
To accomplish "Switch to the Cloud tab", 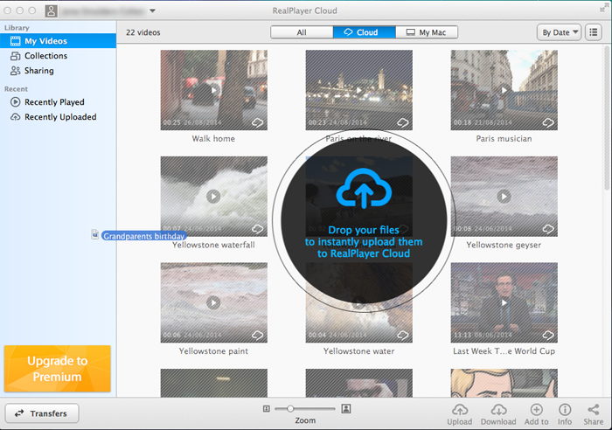I will pyautogui.click(x=365, y=32).
